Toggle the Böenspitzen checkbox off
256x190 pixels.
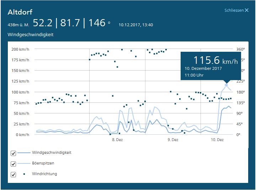14,164
